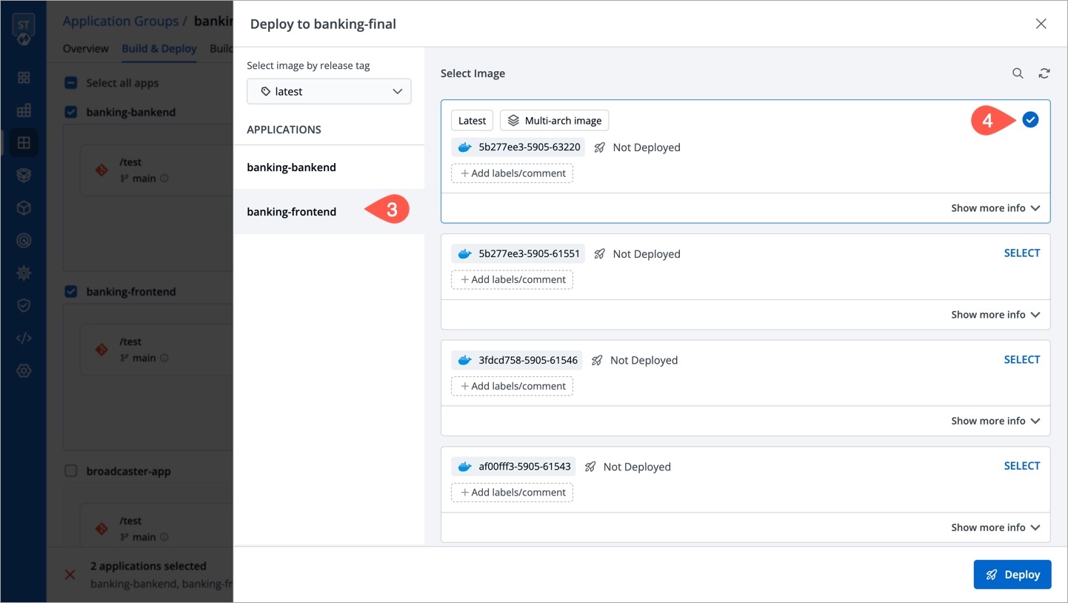Screen dimensions: 1068x603
Task: Click the code brackets icon in sidebar
Action: point(24,339)
